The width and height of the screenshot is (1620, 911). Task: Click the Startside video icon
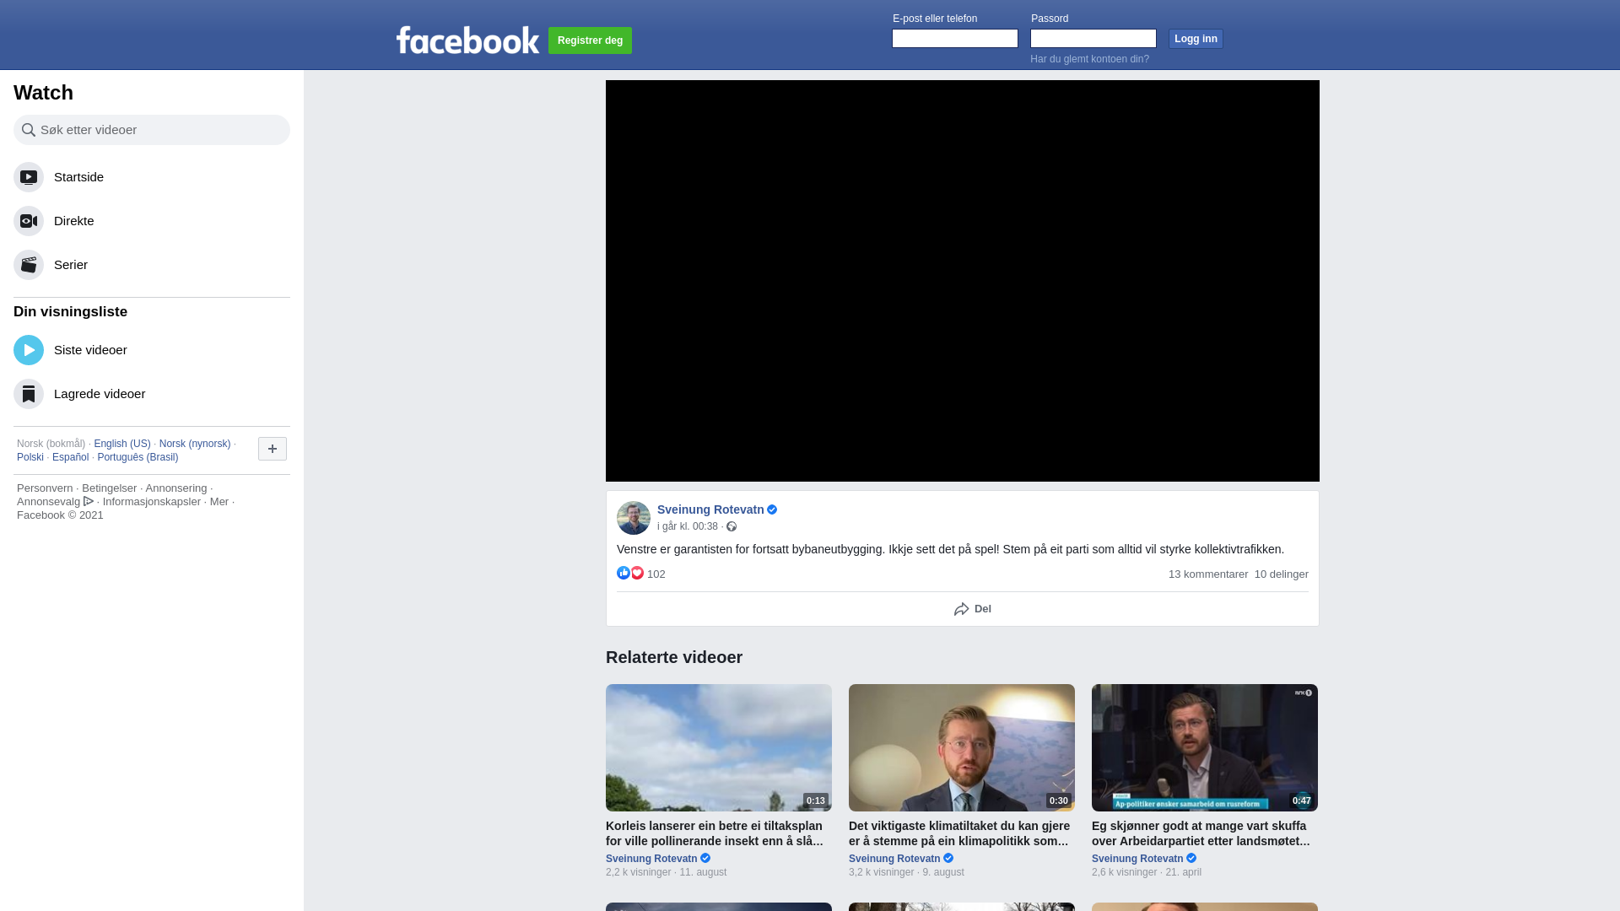tap(29, 177)
